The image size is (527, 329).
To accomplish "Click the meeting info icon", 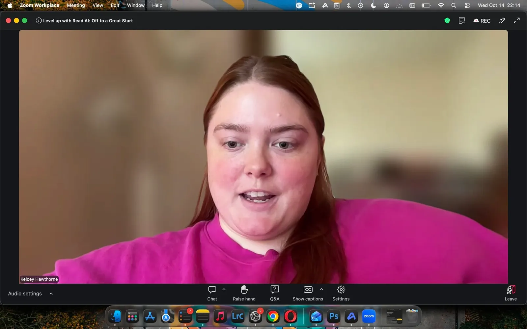I will (x=39, y=20).
